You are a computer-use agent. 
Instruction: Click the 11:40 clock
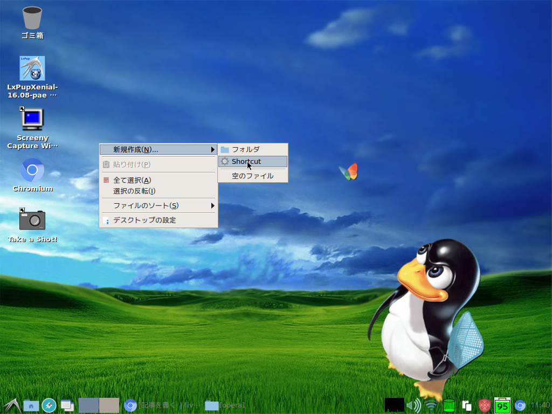click(540, 405)
